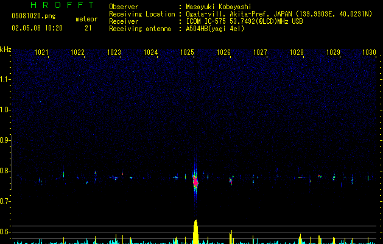Click the tall yellow signal peak at the bottom
The width and height of the screenshot is (383, 244).
(x=195, y=232)
